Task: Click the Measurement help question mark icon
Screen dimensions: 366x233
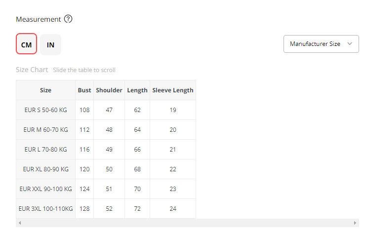Action: [x=68, y=19]
